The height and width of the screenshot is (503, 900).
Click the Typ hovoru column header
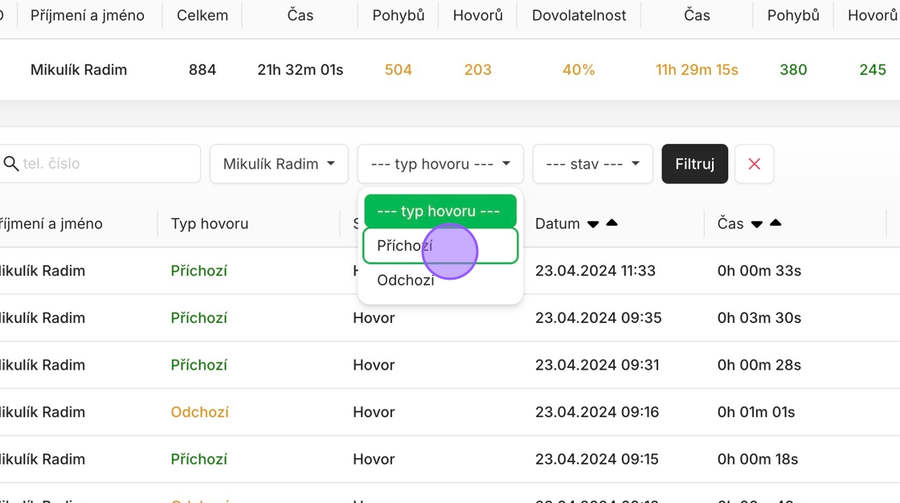(210, 223)
